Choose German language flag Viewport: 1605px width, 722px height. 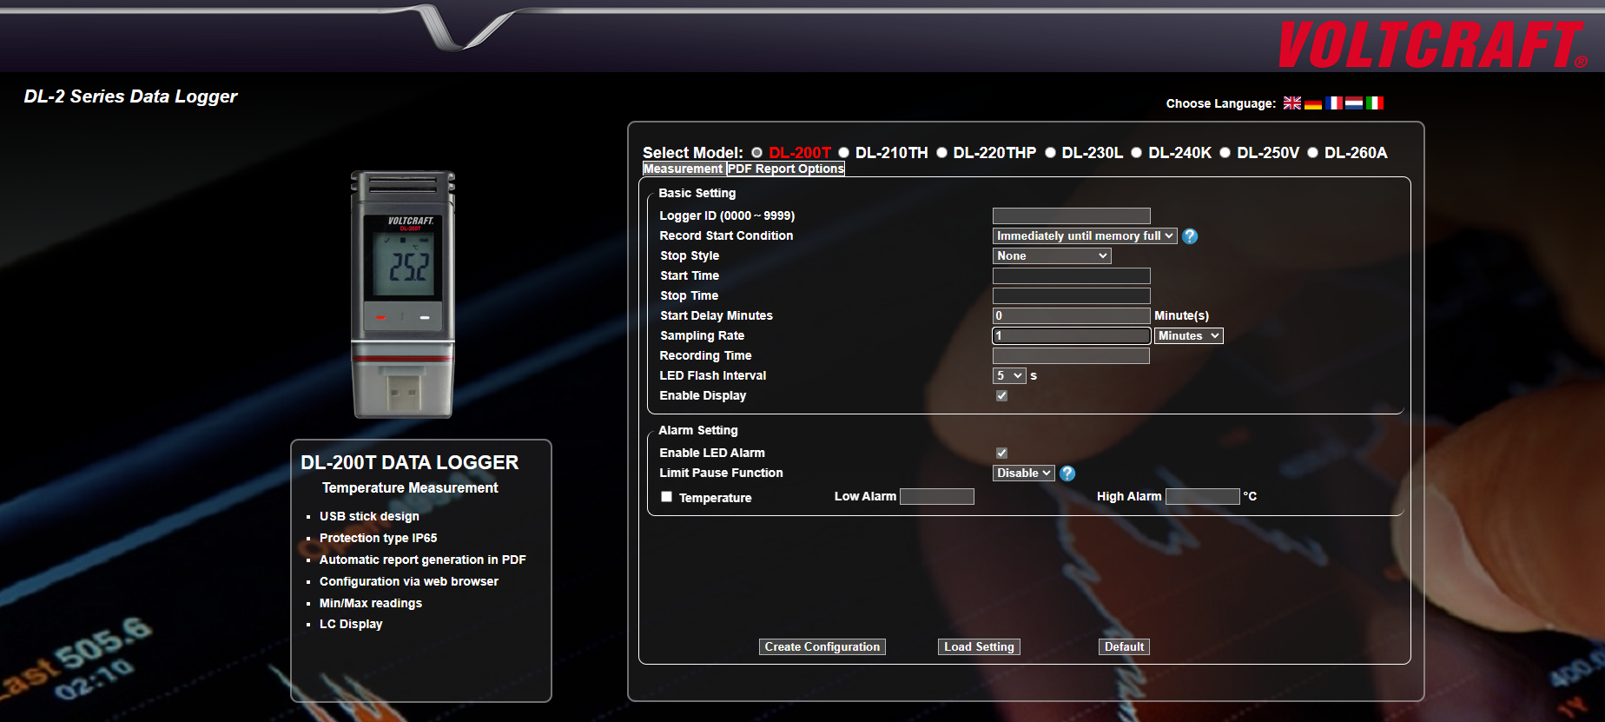point(1313,103)
